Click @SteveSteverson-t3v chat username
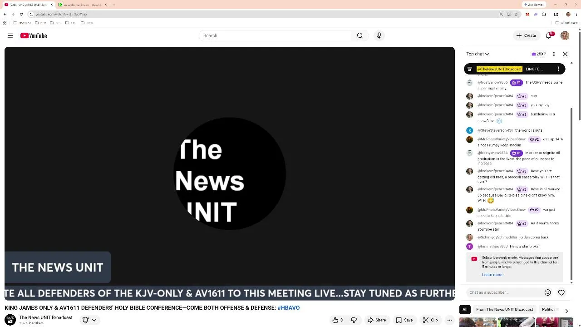 pos(495,130)
